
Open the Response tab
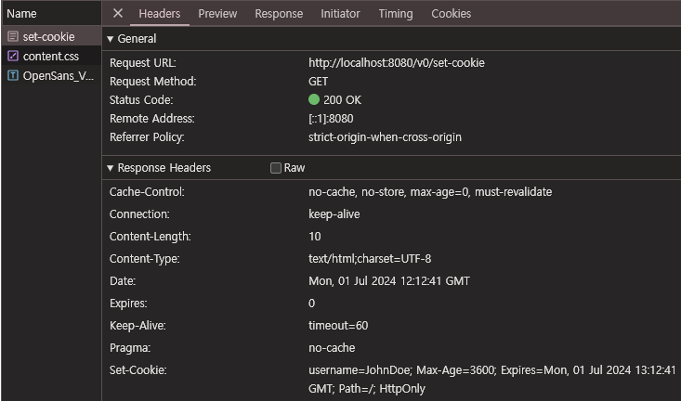(279, 13)
